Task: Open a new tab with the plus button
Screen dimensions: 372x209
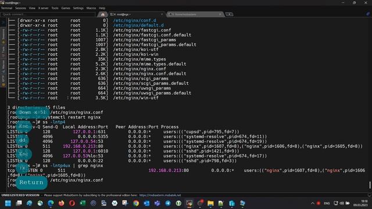Action: coord(229,15)
